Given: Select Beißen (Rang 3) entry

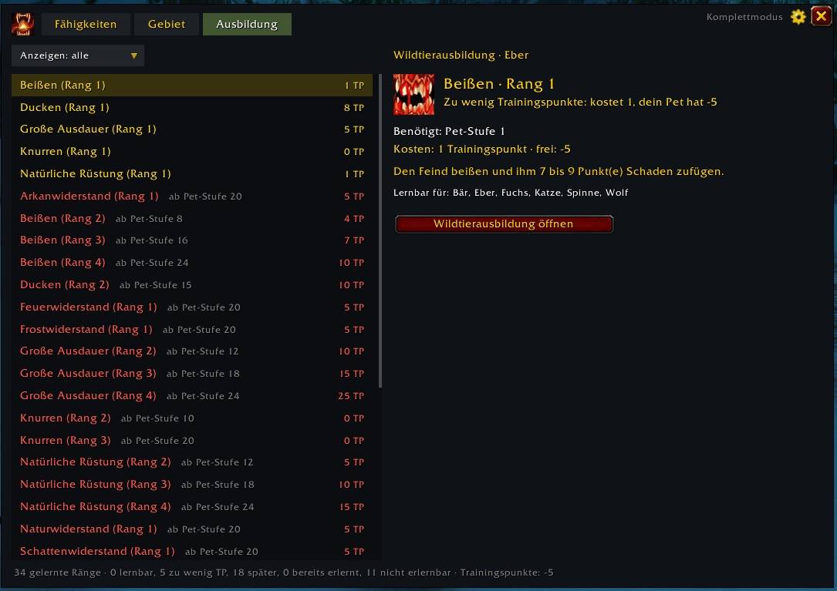Looking at the screenshot, I should coord(192,240).
